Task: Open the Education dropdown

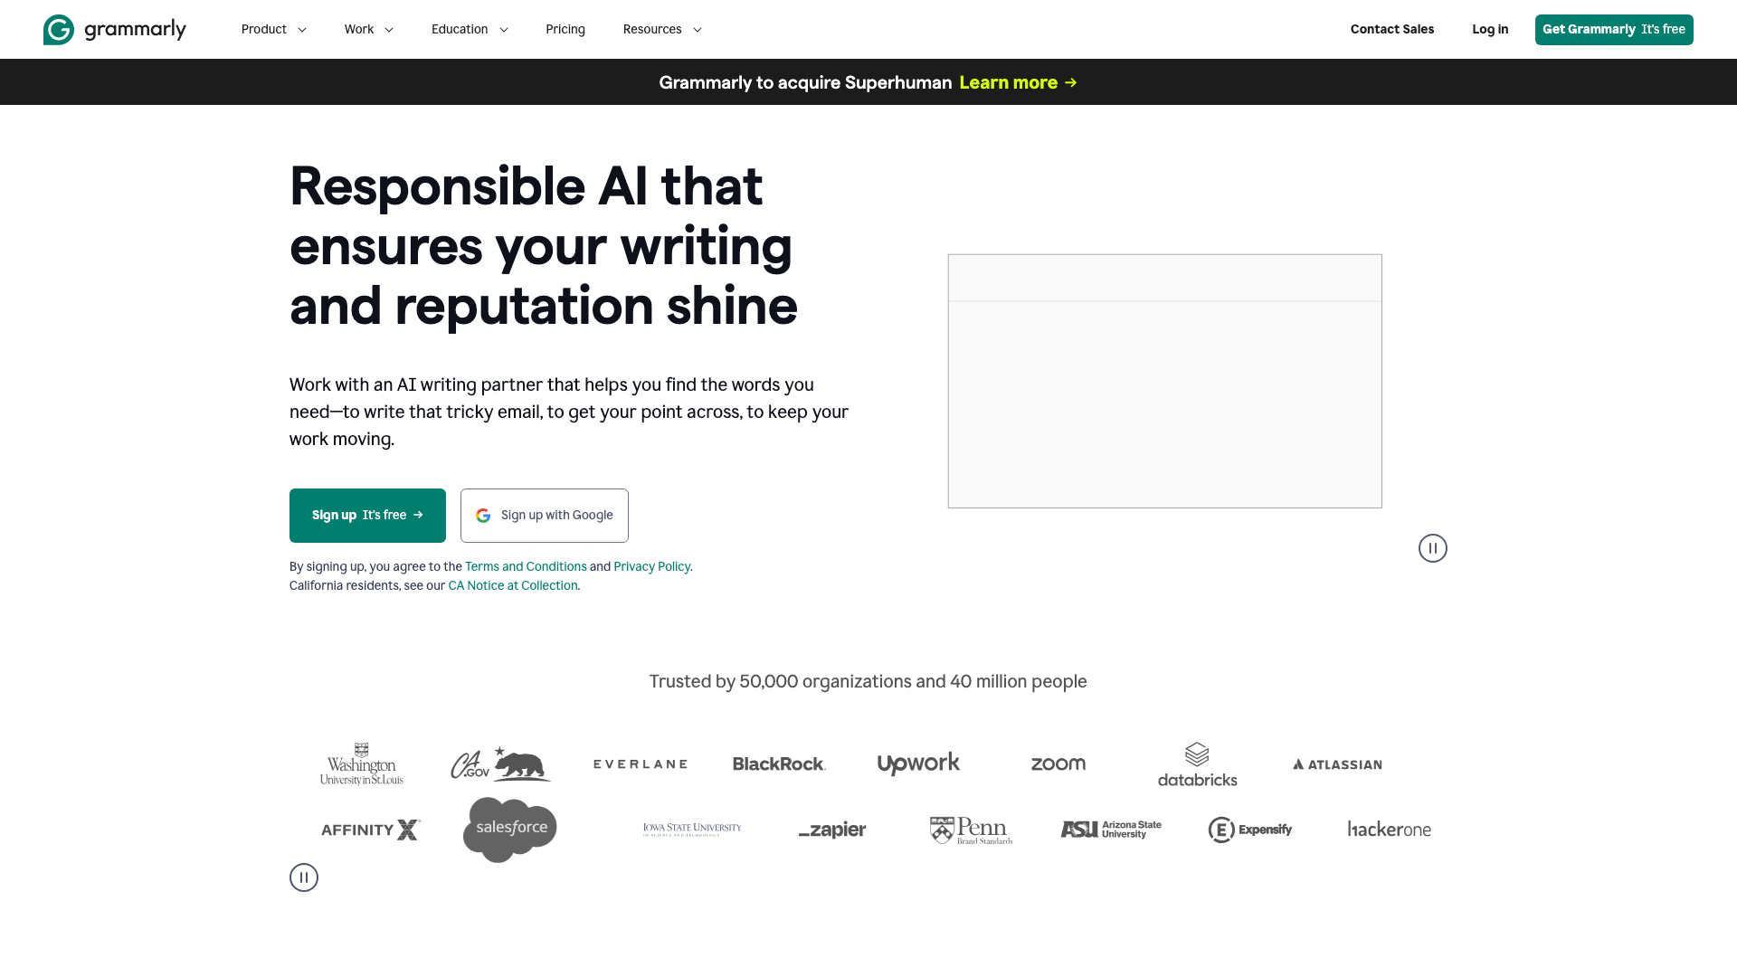Action: click(x=470, y=29)
